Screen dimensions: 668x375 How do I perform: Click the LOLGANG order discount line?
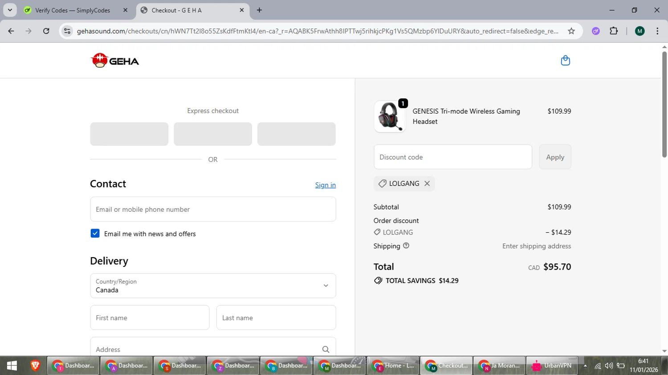pyautogui.click(x=472, y=232)
